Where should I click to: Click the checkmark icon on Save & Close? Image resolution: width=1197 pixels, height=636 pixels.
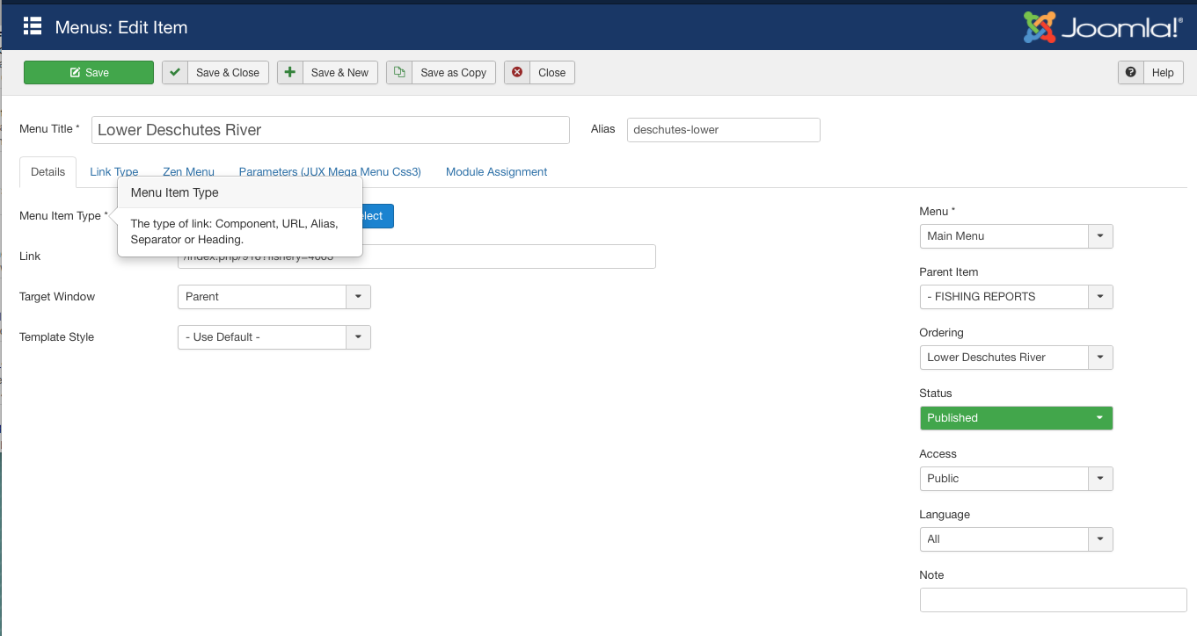pyautogui.click(x=175, y=72)
